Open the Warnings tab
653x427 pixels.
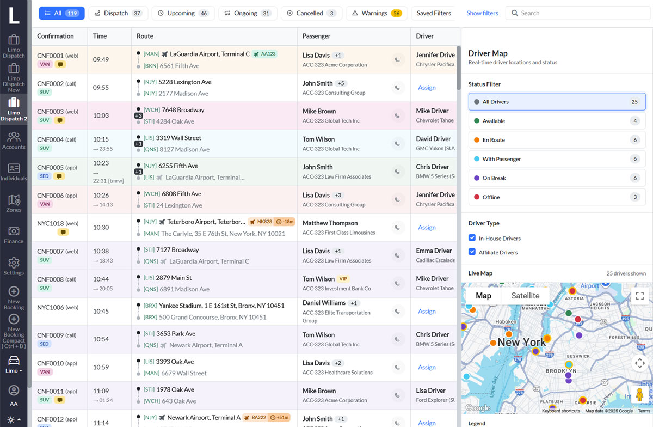tap(377, 13)
